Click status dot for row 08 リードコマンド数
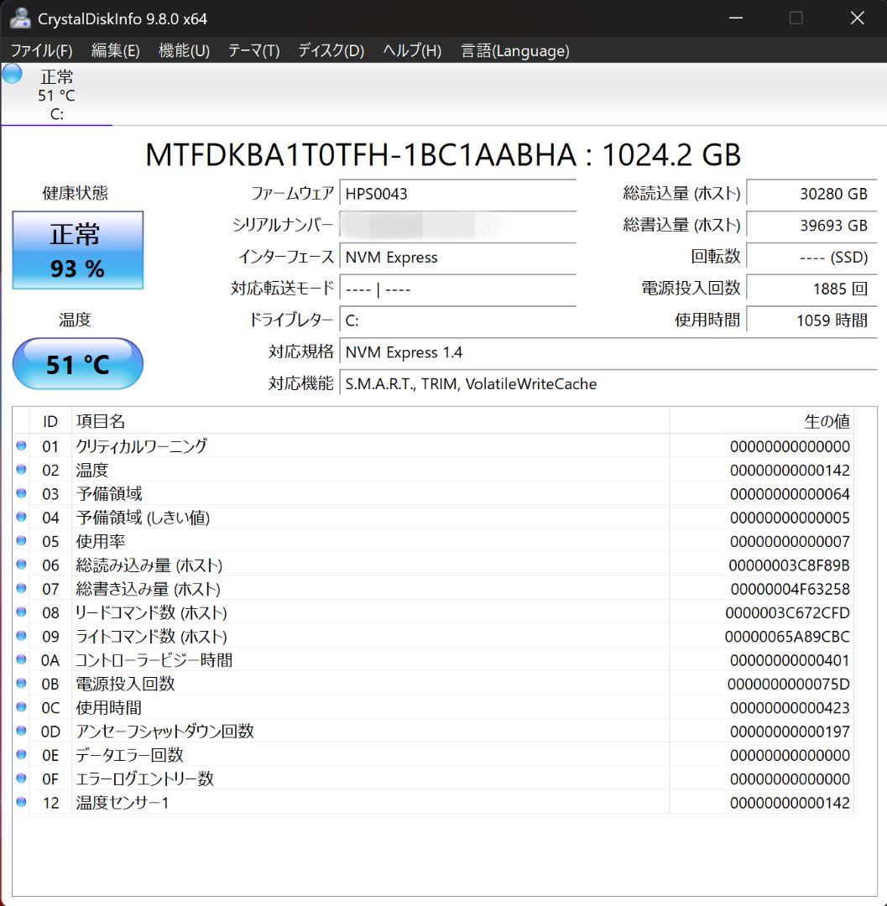 (21, 612)
